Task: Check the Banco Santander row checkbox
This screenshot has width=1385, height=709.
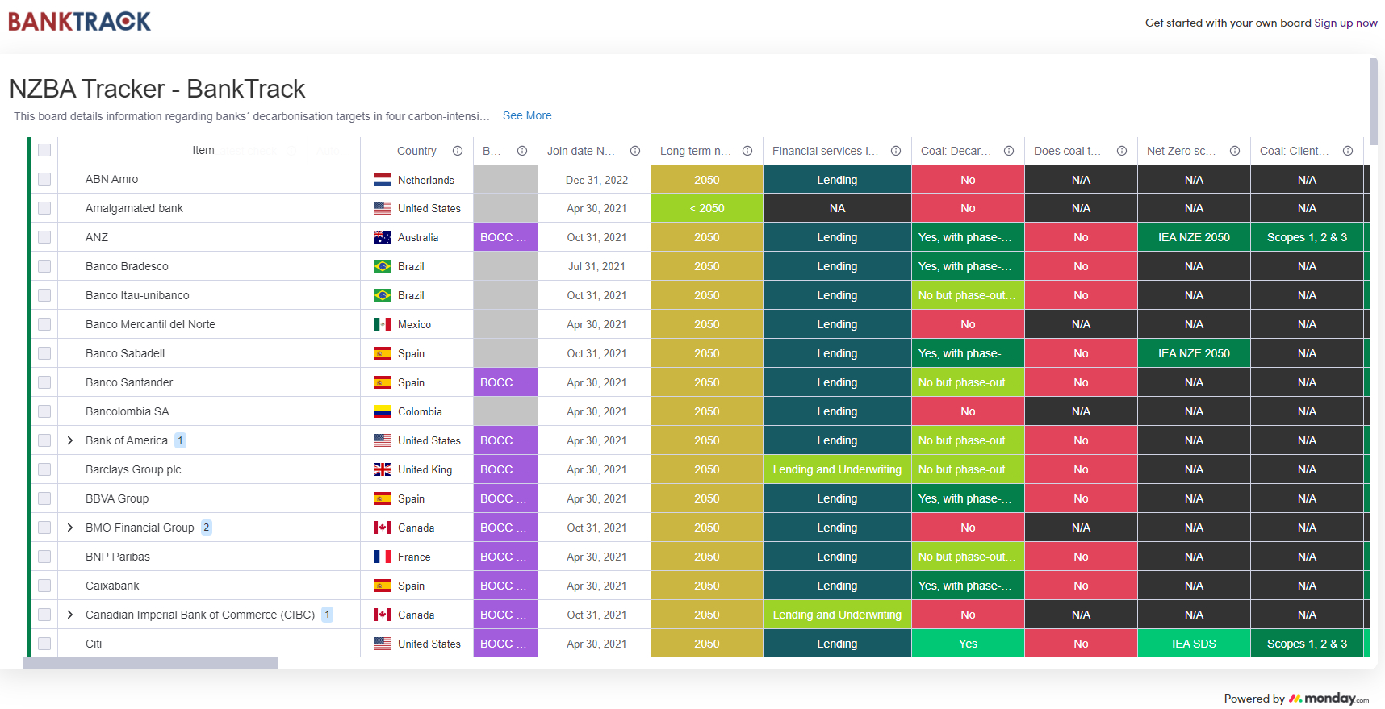Action: (x=44, y=382)
